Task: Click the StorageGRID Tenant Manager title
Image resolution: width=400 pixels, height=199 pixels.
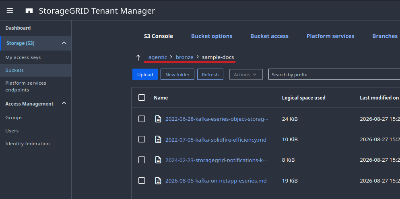Action: click(97, 11)
